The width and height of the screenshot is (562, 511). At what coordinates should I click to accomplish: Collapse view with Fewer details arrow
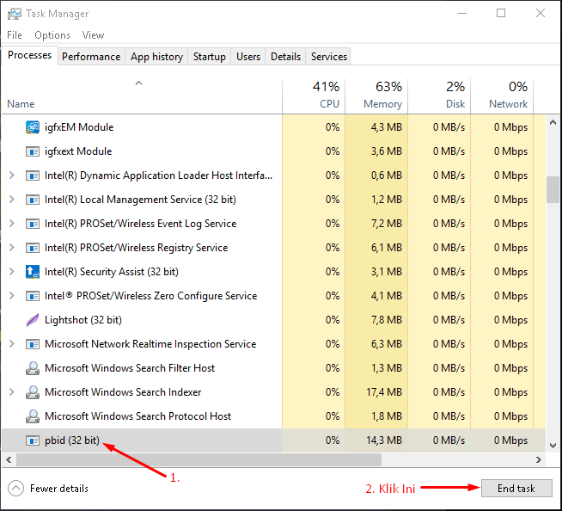pos(15,489)
